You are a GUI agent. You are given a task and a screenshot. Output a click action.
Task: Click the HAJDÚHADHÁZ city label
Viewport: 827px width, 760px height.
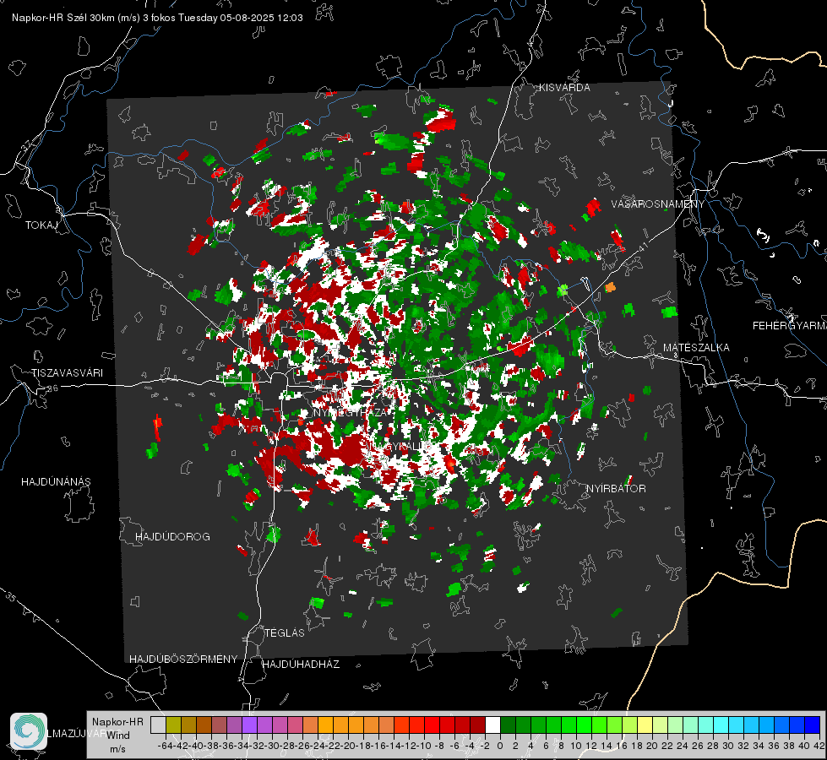pyautogui.click(x=301, y=665)
